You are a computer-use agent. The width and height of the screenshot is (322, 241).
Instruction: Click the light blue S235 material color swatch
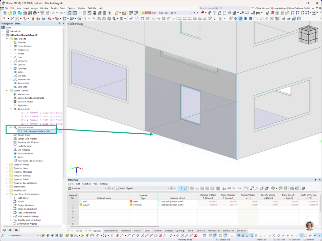click(x=81, y=201)
